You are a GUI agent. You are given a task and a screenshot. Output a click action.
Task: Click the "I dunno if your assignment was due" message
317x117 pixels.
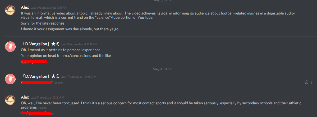pyautogui.click(x=70, y=29)
